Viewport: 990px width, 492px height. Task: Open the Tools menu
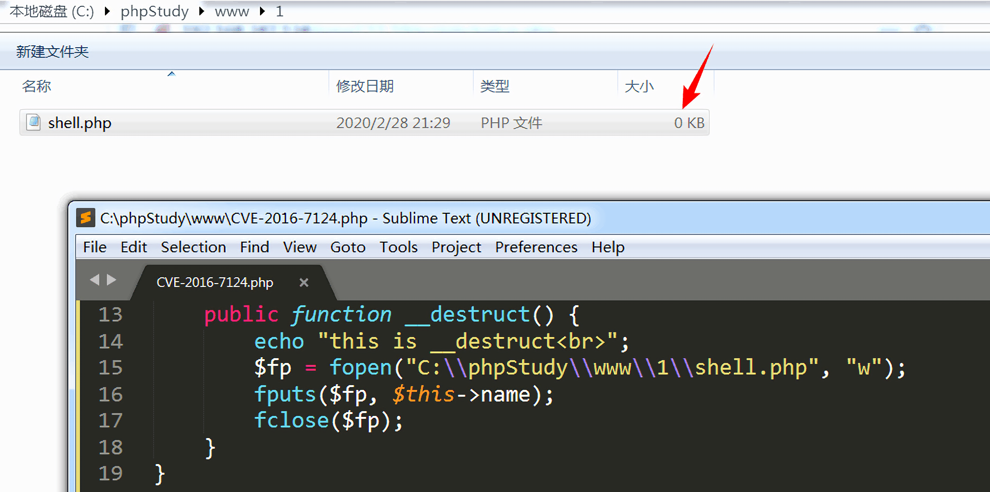tap(398, 247)
